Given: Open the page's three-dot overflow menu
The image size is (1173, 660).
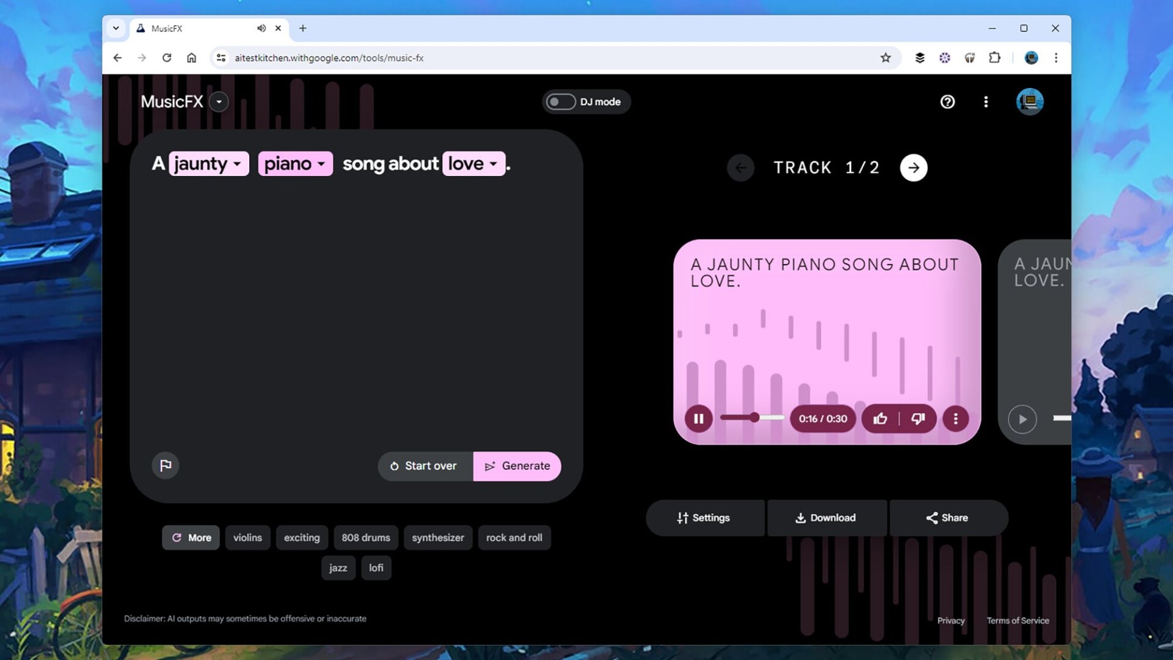Looking at the screenshot, I should (986, 101).
